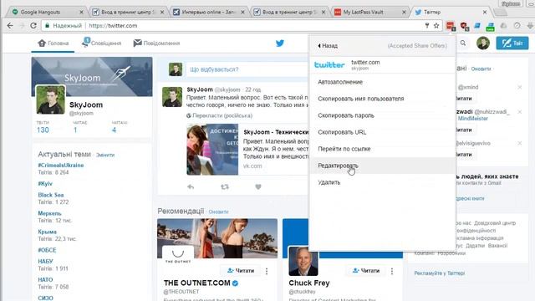Open THE OUTNET.COM profile name
Image resolution: width=535 pixels, height=301 pixels.
click(197, 283)
